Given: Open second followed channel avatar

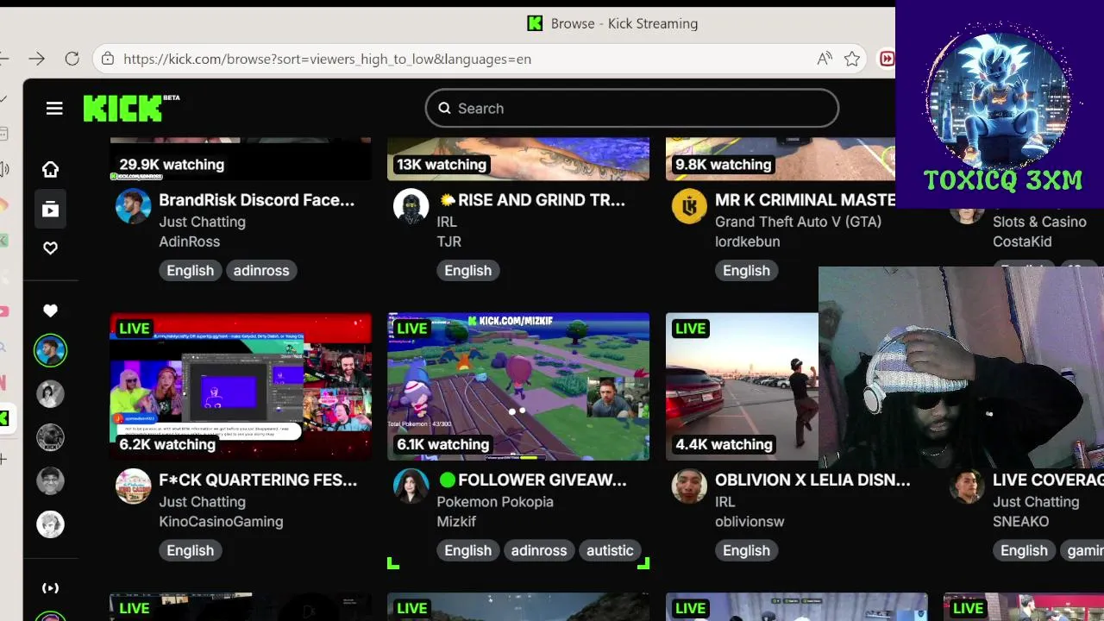Looking at the screenshot, I should (x=50, y=393).
